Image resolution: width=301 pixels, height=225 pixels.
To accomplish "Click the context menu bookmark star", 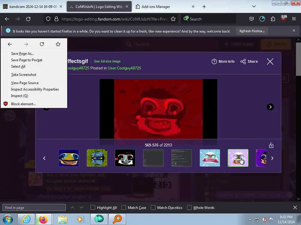I will tap(58, 44).
